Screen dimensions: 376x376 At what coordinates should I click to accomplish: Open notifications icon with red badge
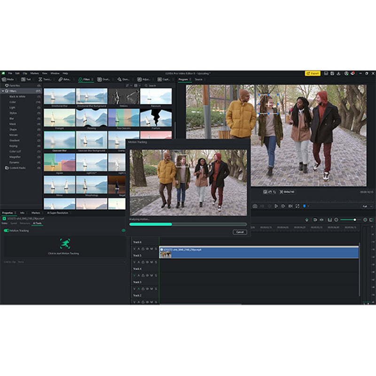[x=353, y=74]
